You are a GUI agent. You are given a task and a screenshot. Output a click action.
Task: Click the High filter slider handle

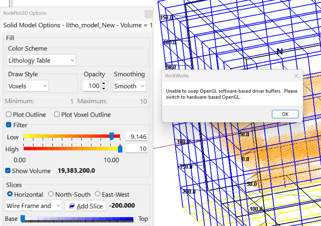120,149
